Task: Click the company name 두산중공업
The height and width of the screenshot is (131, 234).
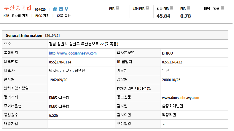Action: click(x=17, y=8)
